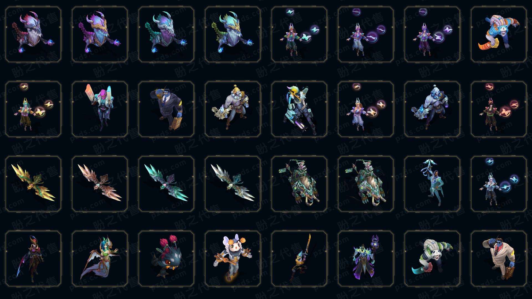
Task: Choose the orange pom-pom hamster astronaut tile
Action: click(233, 259)
